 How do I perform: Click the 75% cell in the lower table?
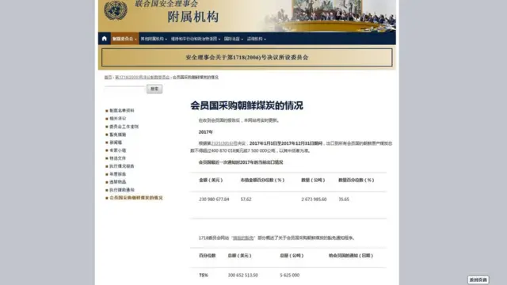[x=204, y=275]
